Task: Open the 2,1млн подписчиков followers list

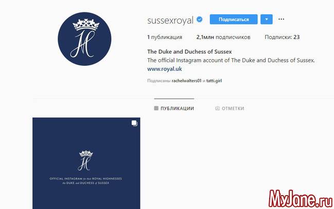Action: 223,37
